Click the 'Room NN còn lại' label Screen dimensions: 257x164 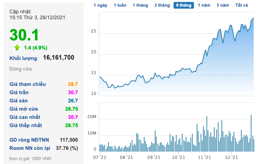coord(30,148)
